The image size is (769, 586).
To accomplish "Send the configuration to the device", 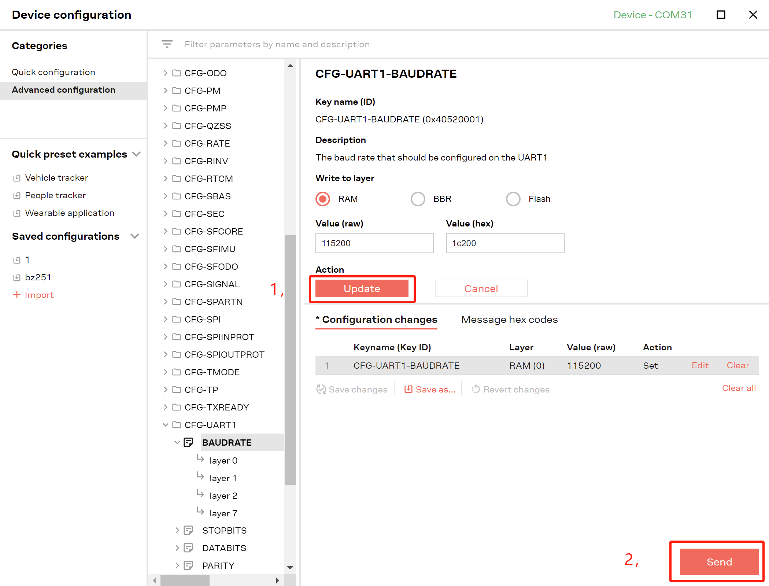I will click(x=719, y=561).
